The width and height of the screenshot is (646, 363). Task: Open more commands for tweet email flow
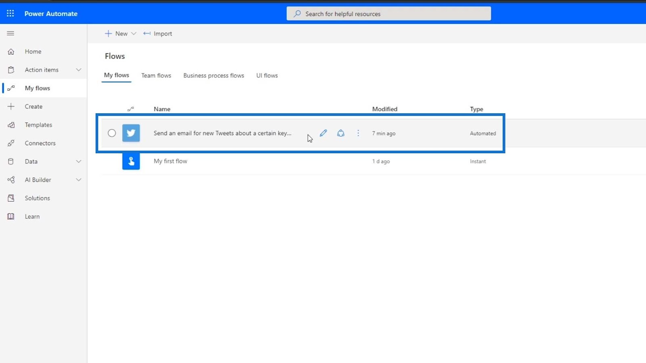click(358, 133)
